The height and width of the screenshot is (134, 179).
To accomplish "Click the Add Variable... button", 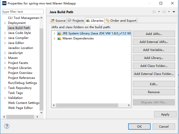I will pos(154,50).
